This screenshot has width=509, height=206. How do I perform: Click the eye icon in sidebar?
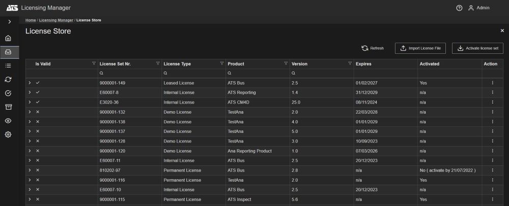click(8, 121)
